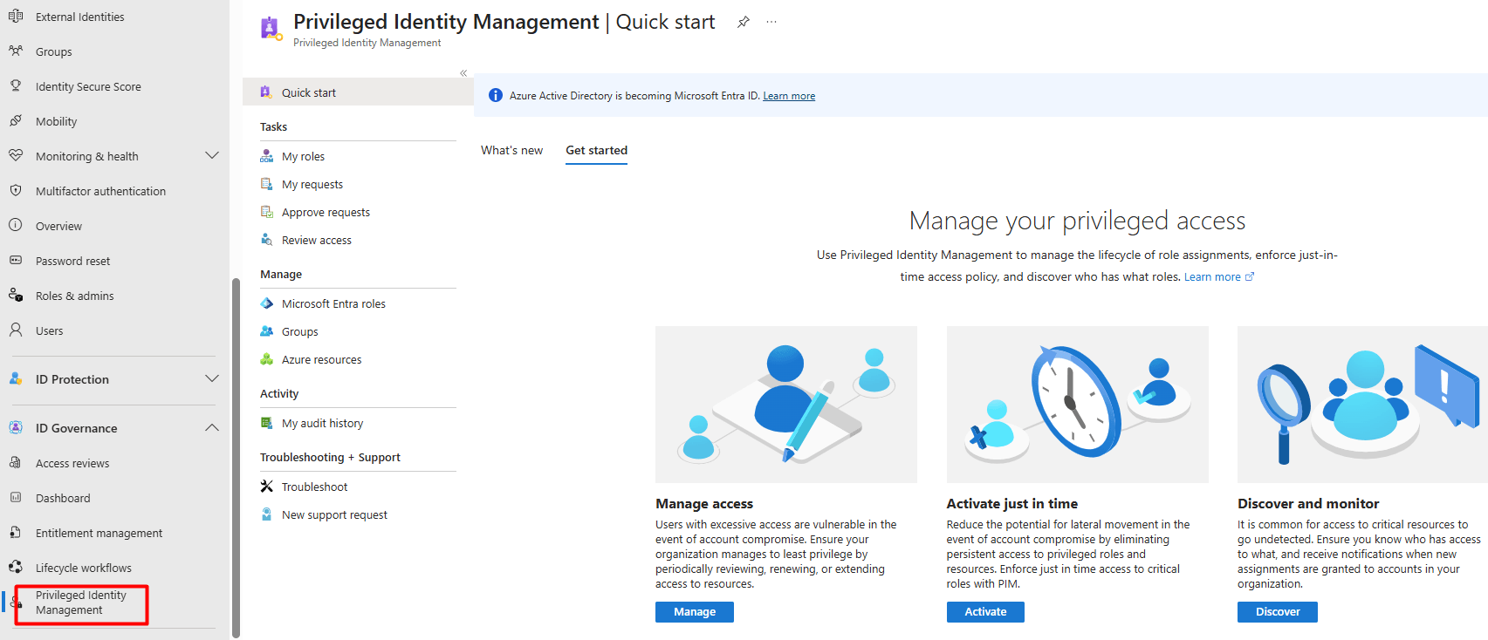
Task: Click the Manage button
Action: point(695,612)
